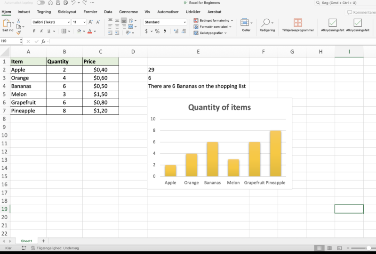Screen dimensions: 376x254
Task: Click the Celler button
Action: click(x=246, y=25)
